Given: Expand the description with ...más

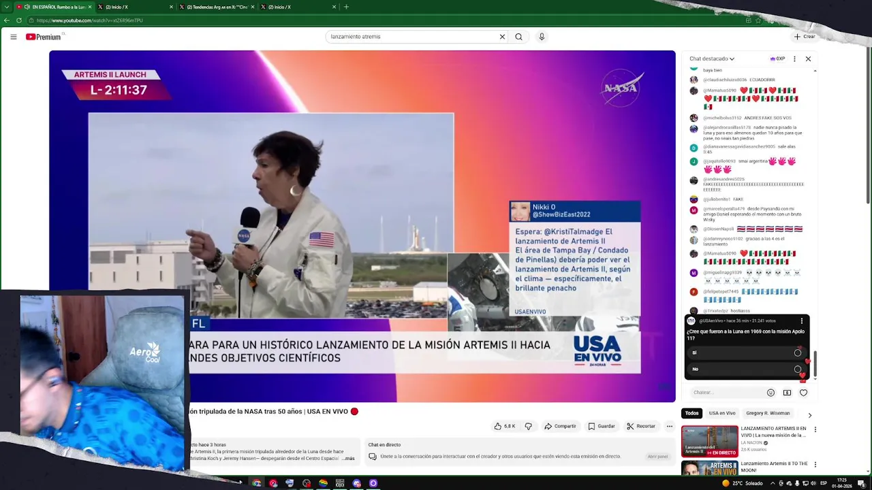Looking at the screenshot, I should (348, 458).
